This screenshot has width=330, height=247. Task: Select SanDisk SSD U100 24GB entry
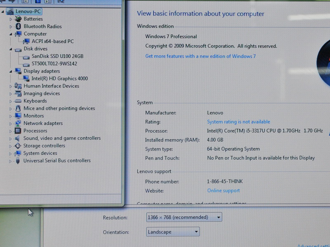(x=57, y=56)
